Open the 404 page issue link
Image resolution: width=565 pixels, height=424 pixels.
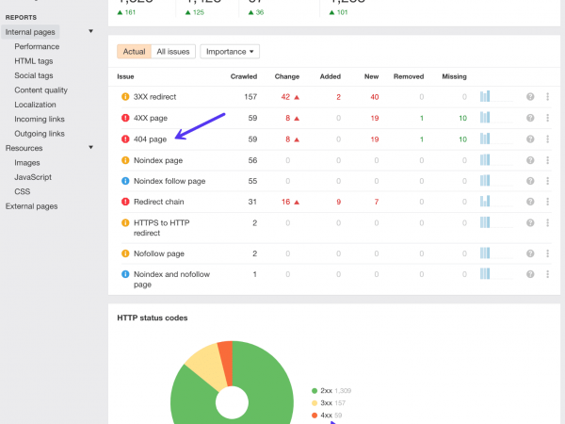tap(151, 139)
